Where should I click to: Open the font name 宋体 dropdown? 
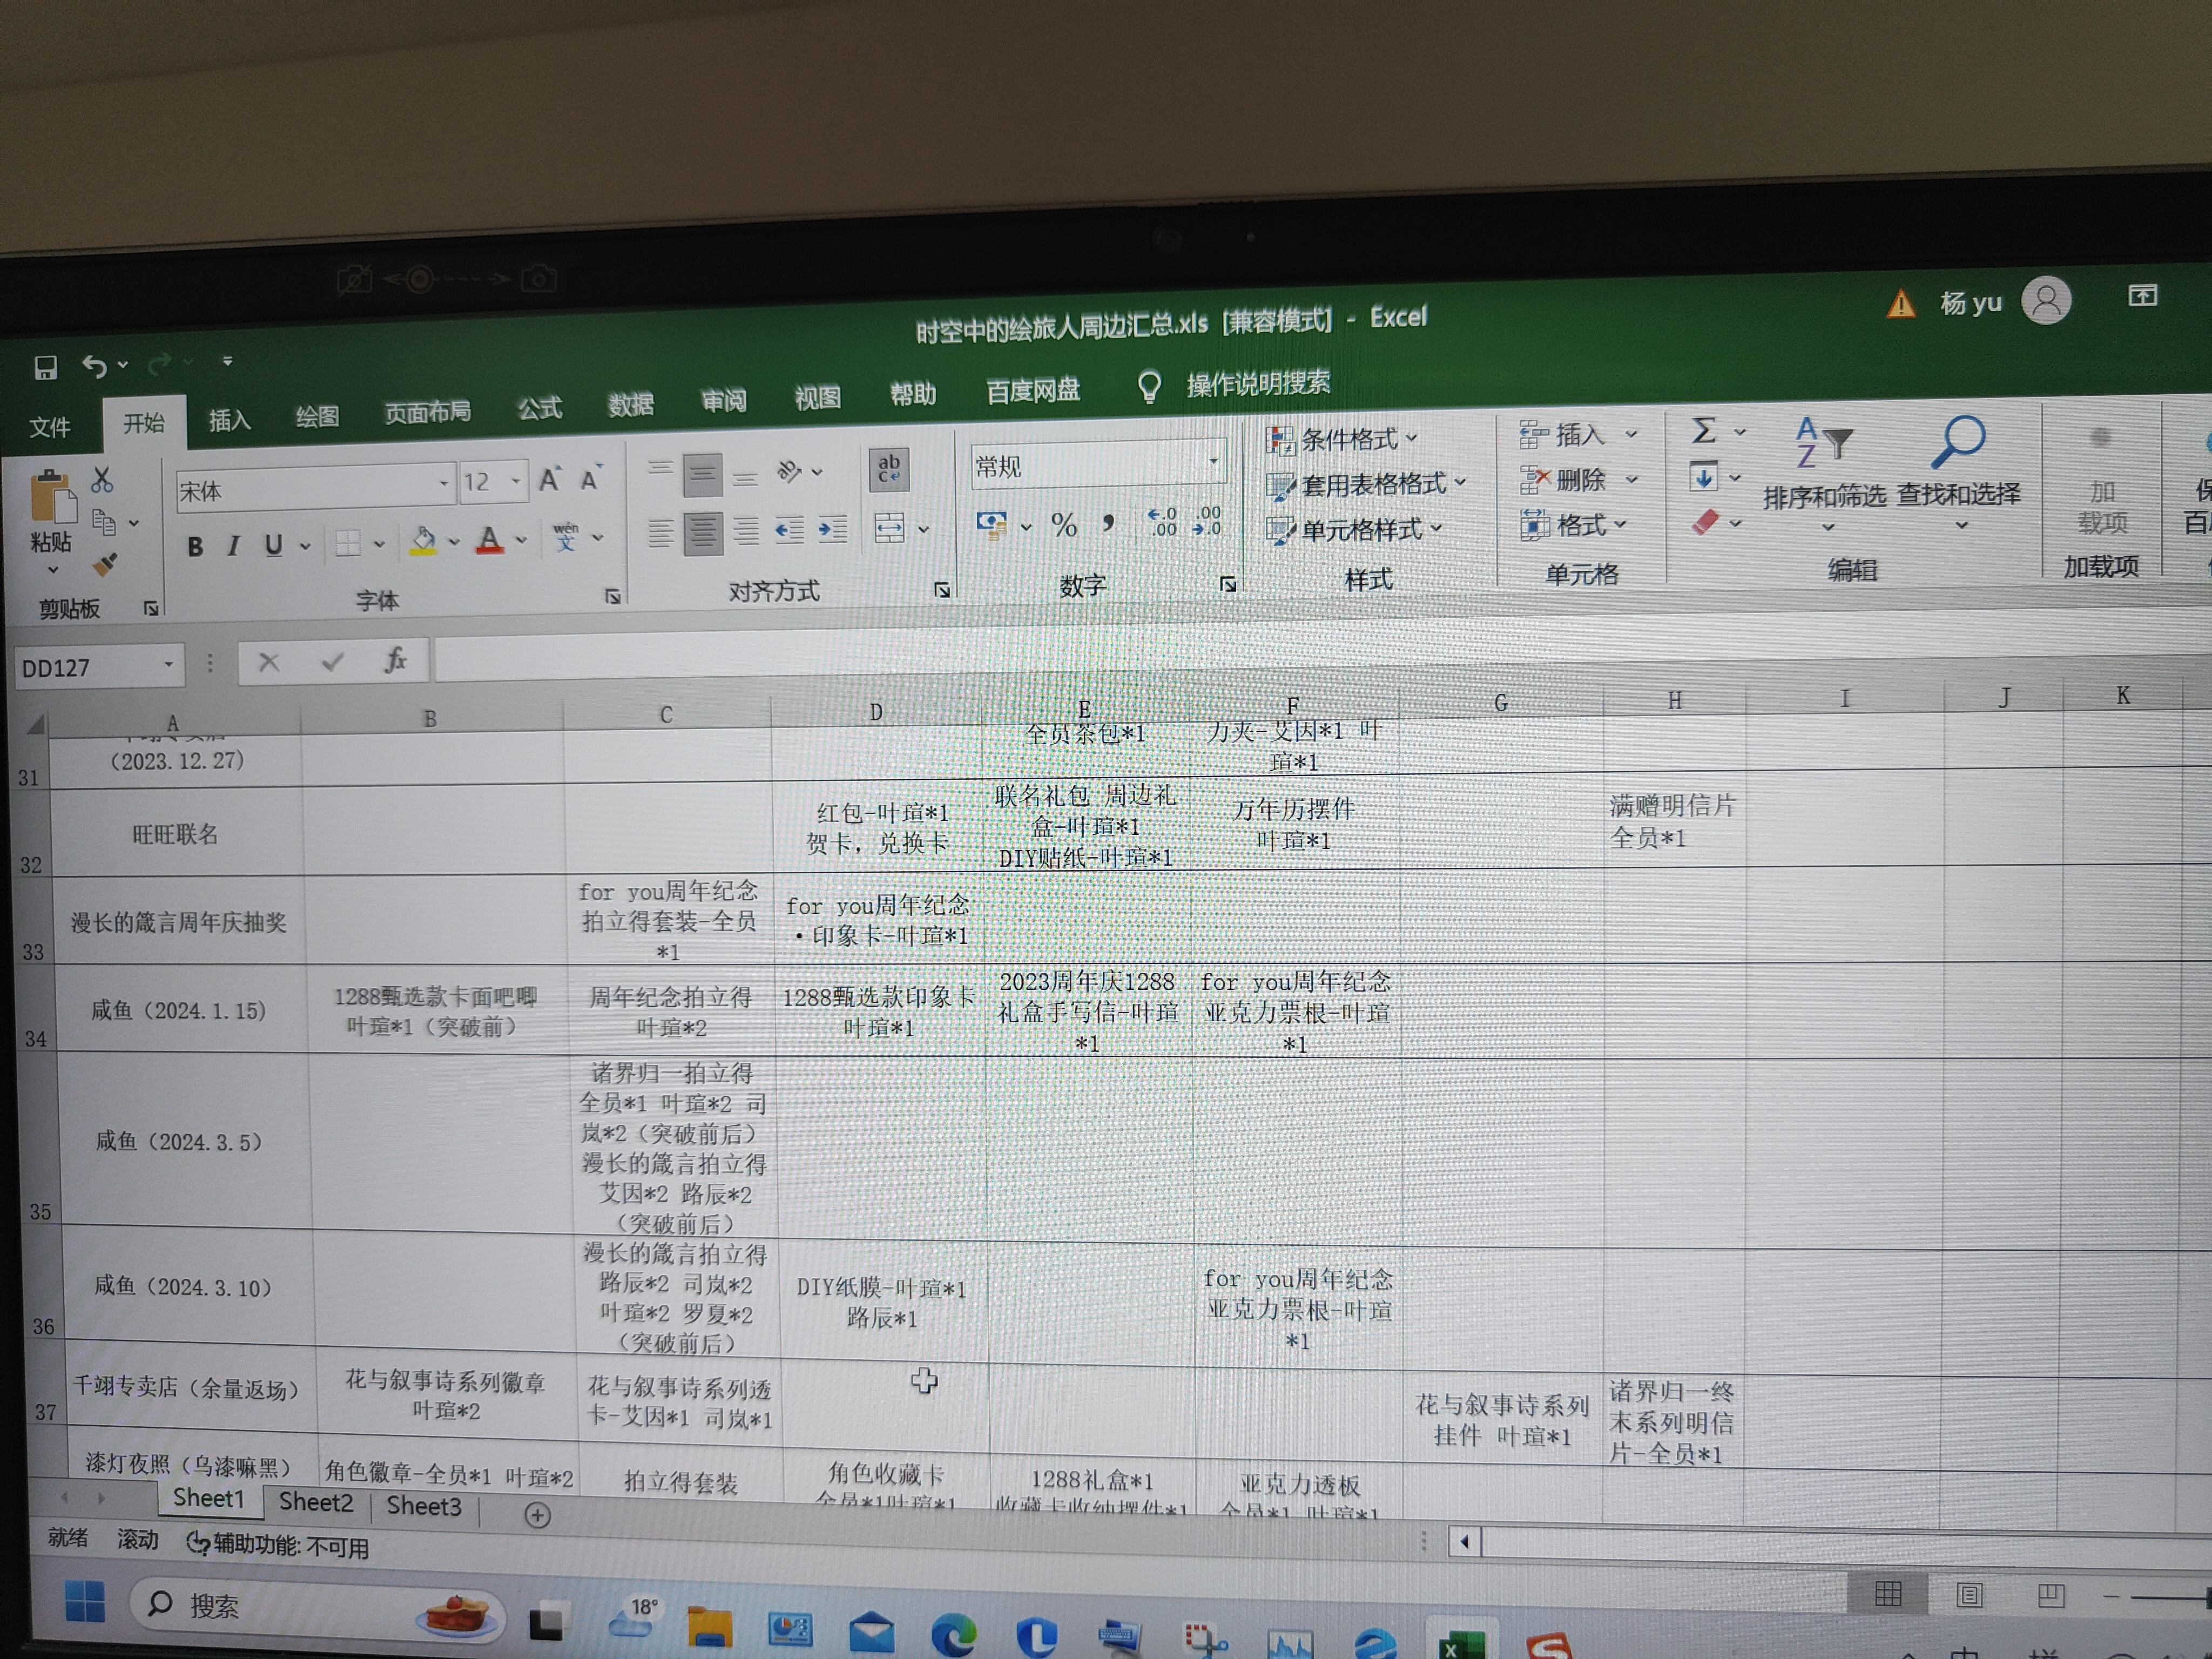coord(444,485)
